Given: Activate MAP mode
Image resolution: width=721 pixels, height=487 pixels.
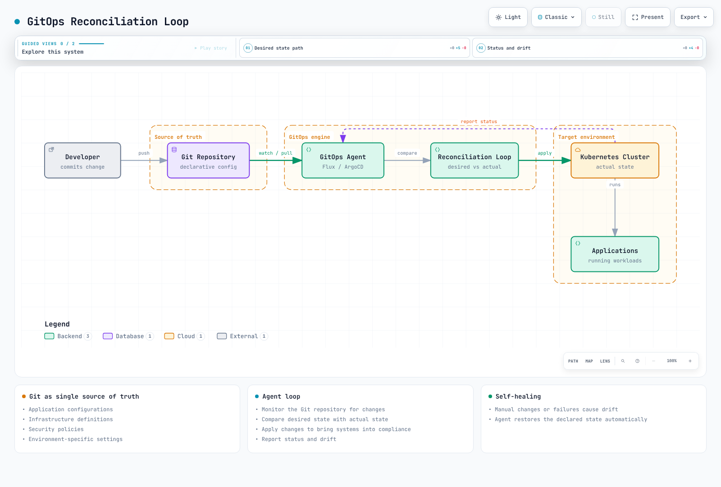Looking at the screenshot, I should (x=589, y=361).
